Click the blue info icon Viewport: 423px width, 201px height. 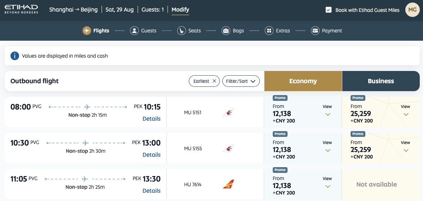14,56
